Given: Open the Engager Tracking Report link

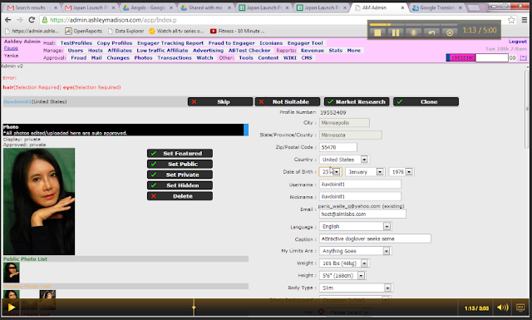Looking at the screenshot, I should point(170,43).
